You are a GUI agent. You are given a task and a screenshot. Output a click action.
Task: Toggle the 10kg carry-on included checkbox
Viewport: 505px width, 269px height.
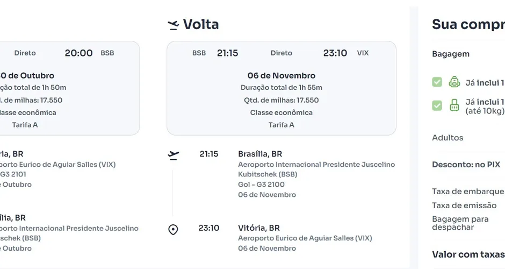click(x=437, y=105)
